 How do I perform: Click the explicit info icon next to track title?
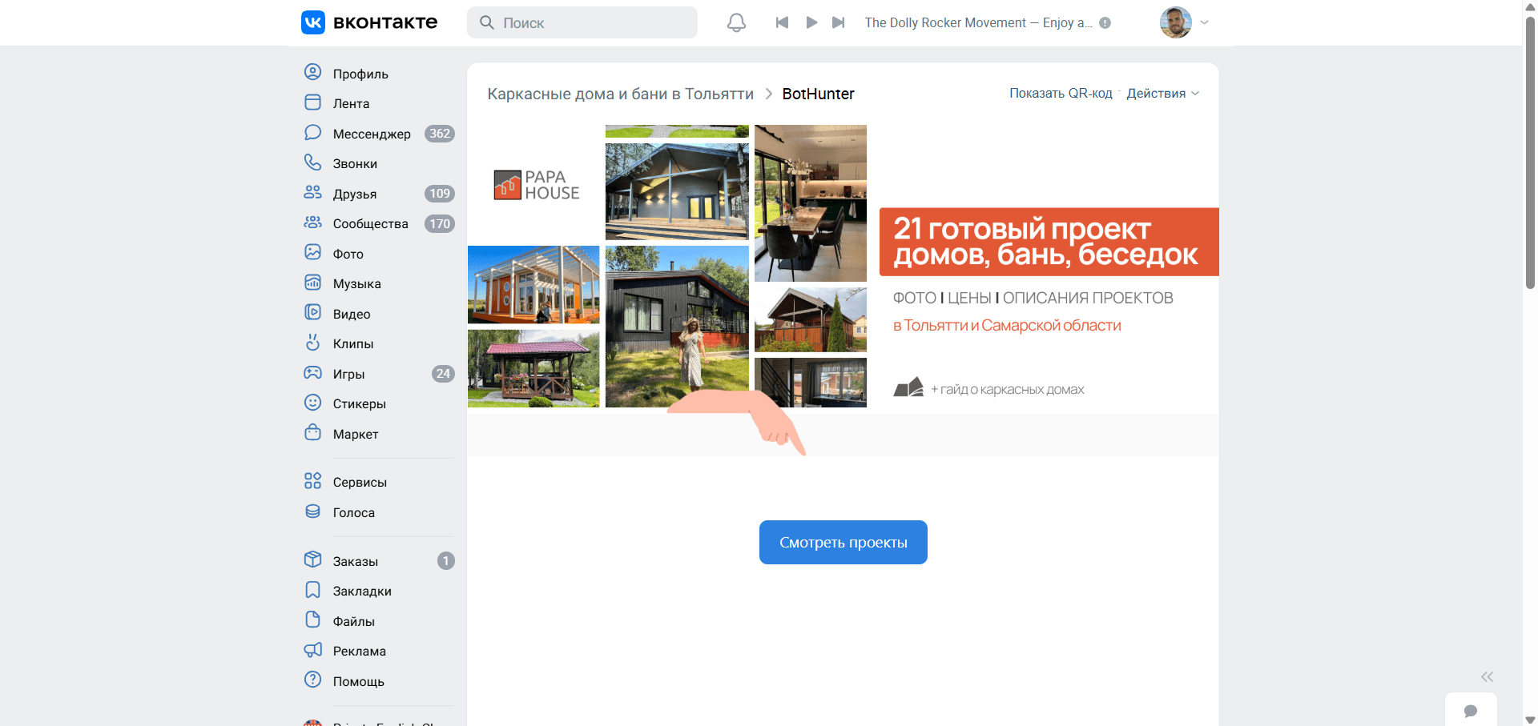tap(1105, 23)
